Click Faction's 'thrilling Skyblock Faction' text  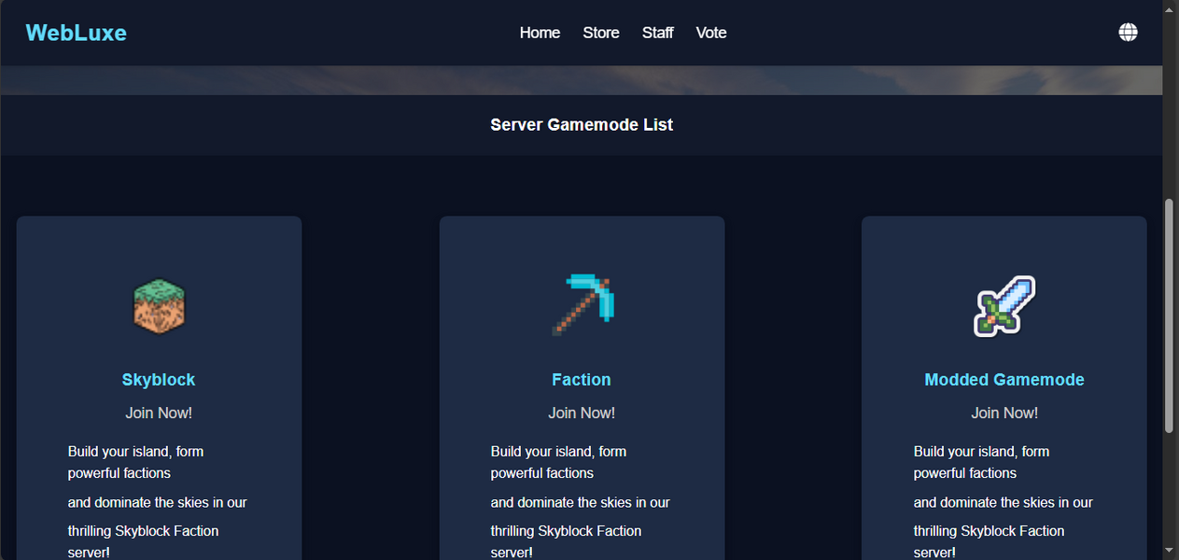[567, 541]
